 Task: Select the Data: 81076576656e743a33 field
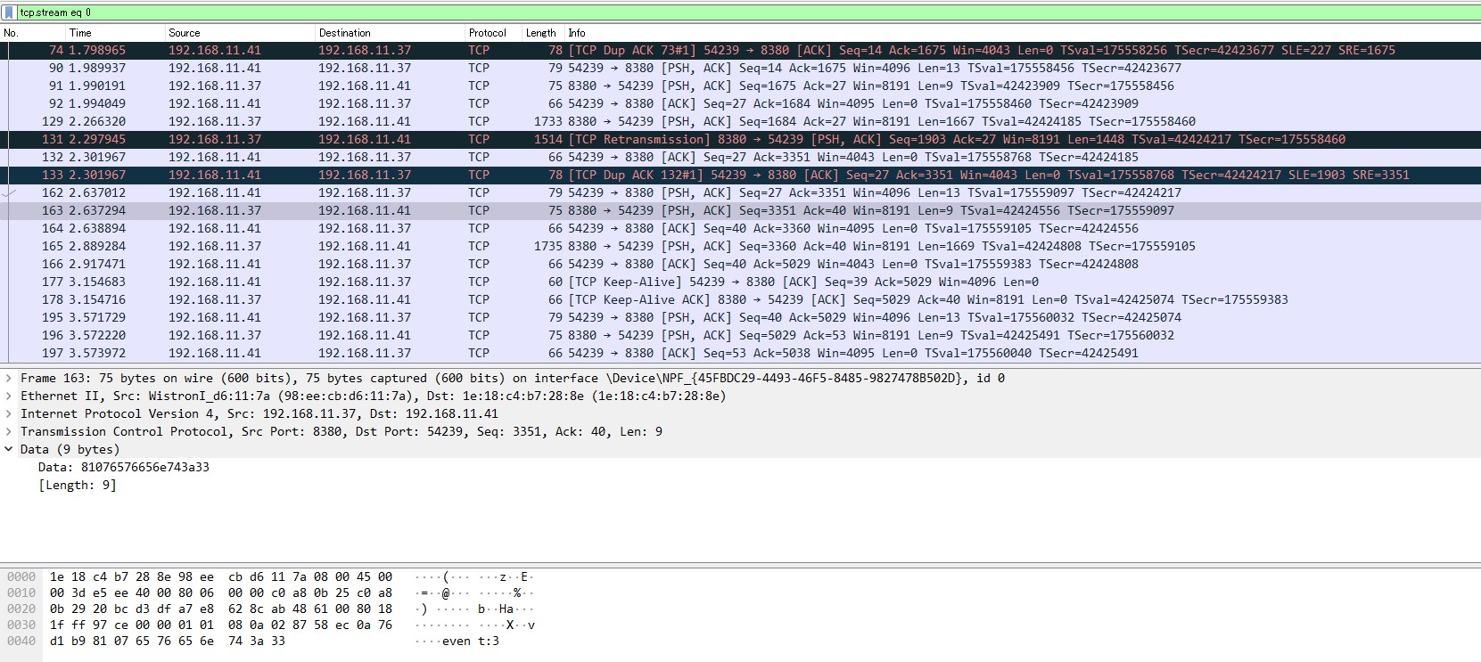click(124, 467)
